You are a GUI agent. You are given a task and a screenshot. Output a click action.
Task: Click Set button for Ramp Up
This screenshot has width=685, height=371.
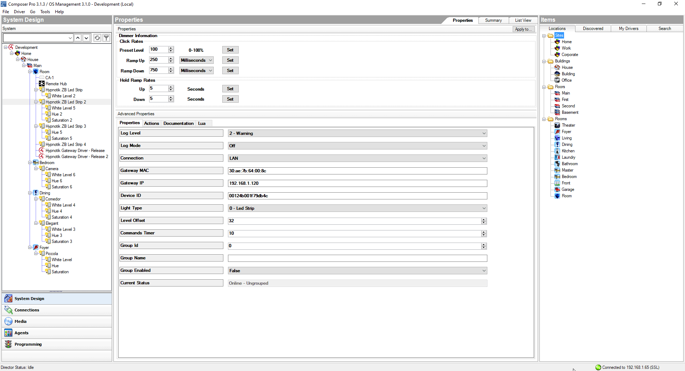tap(230, 60)
